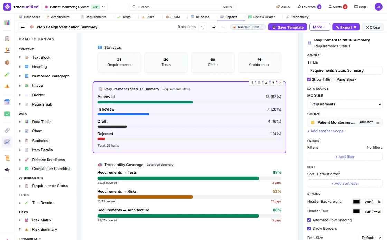Viewport: 387px width, 240px height.
Task: Select the Numbered Paragraph element
Action: coord(46,76)
